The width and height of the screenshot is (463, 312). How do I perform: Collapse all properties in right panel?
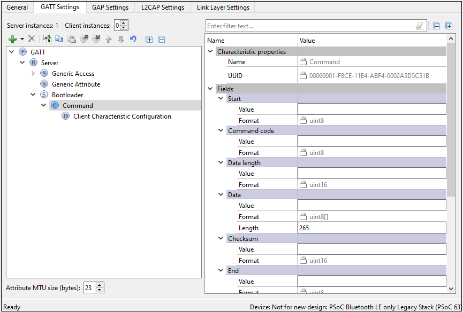click(x=437, y=26)
